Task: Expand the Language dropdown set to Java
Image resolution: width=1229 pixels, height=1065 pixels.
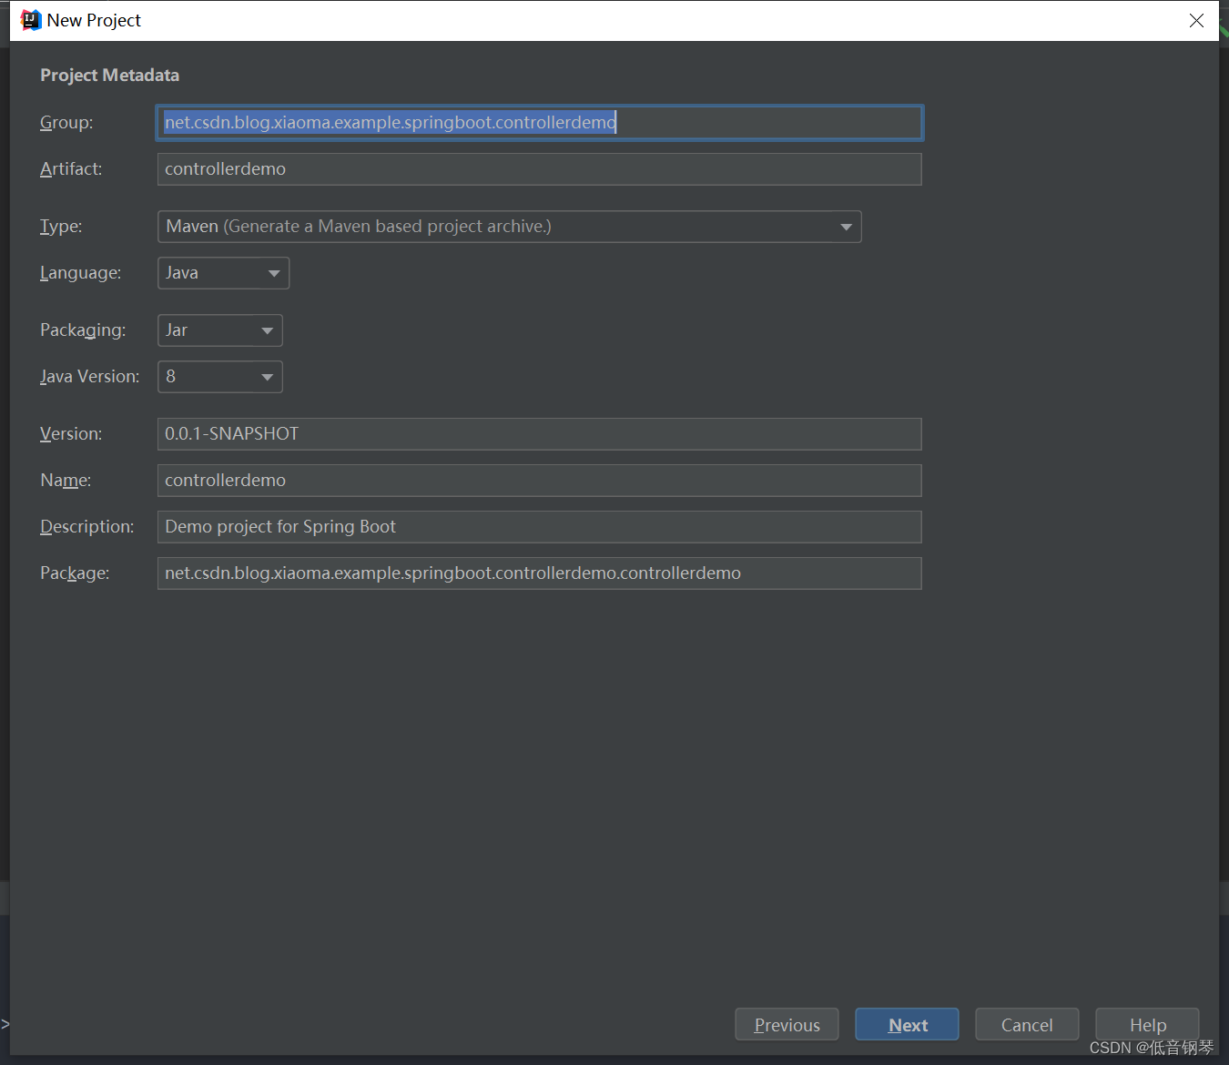Action: (x=224, y=273)
